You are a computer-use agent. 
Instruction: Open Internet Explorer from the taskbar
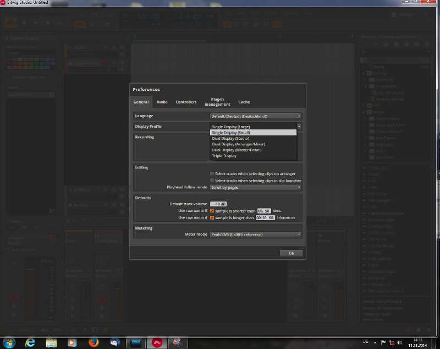tap(30, 342)
